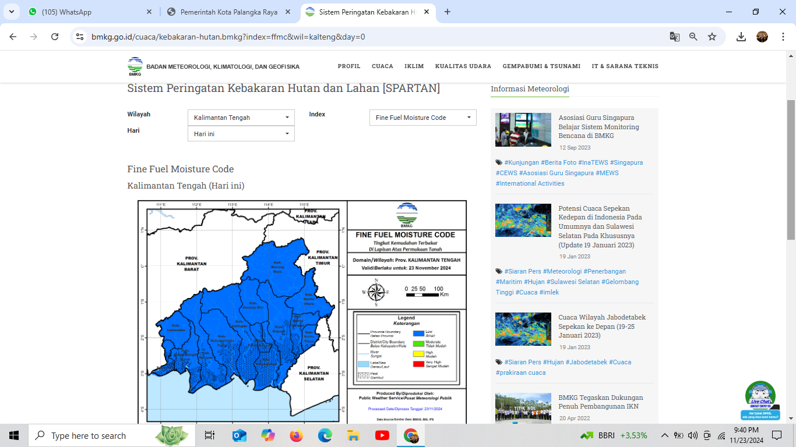Open the Chrome downloads icon
This screenshot has width=796, height=447.
(x=741, y=36)
